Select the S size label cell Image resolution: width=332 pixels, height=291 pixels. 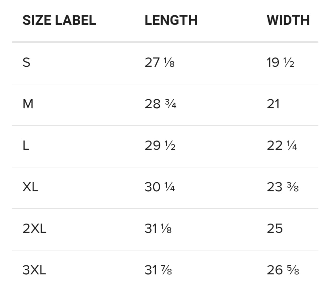click(27, 62)
